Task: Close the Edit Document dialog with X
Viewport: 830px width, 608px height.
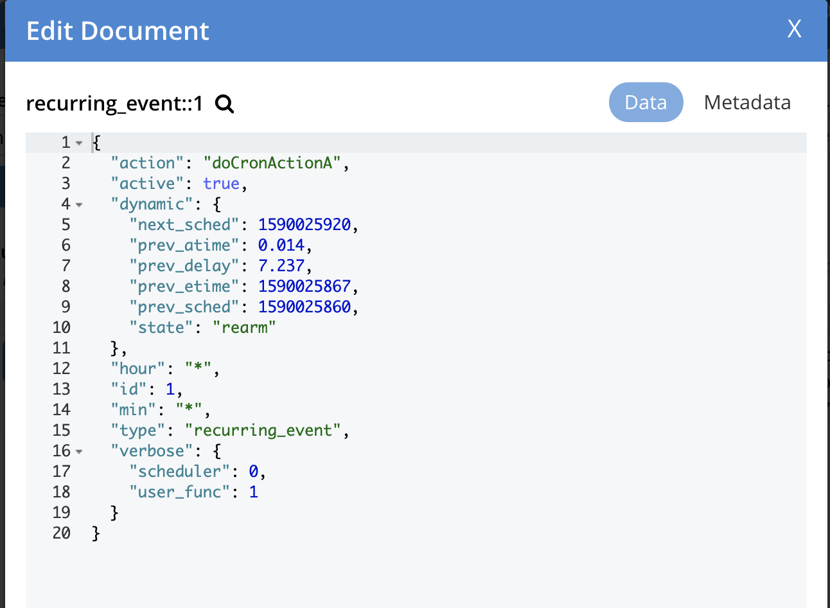Action: click(794, 29)
